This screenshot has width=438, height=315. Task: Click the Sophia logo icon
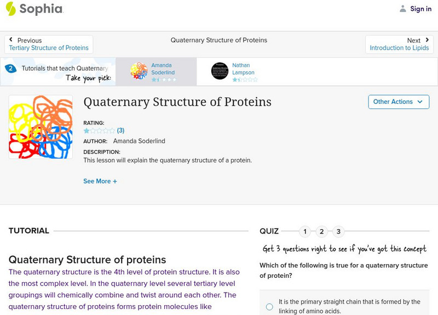[x=10, y=8]
